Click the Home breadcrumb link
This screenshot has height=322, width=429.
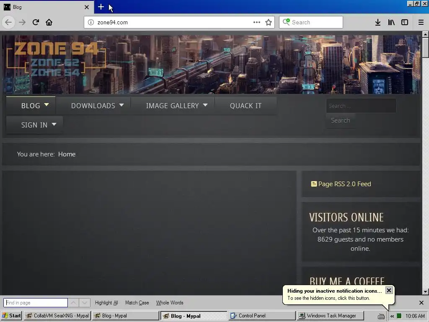click(x=67, y=154)
